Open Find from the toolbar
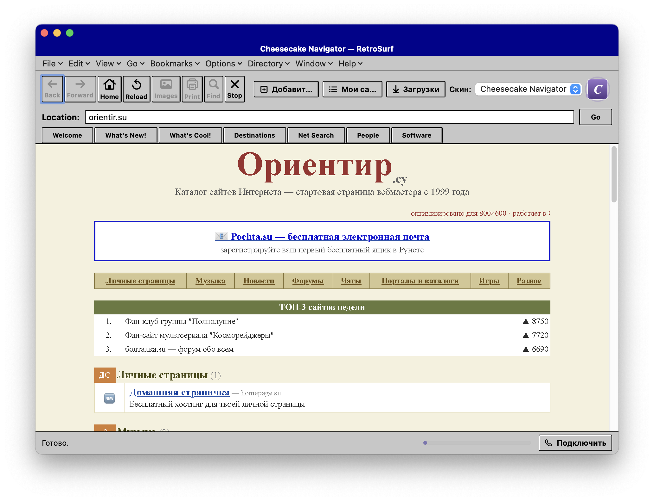 (x=214, y=89)
